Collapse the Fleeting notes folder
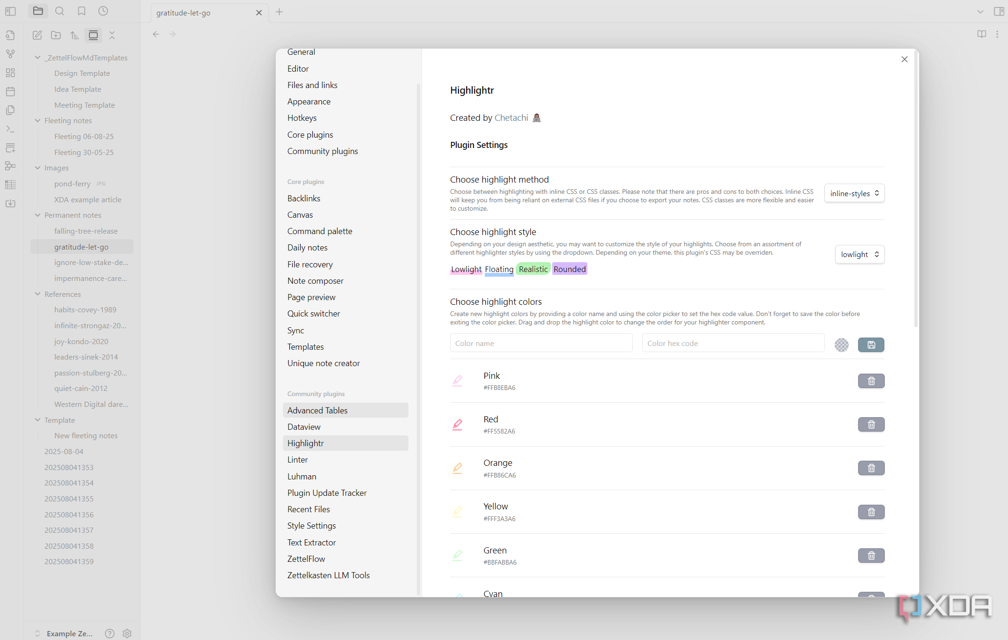The height and width of the screenshot is (640, 1008). pyautogui.click(x=37, y=120)
